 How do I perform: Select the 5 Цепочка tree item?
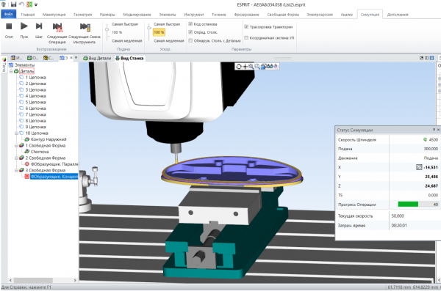coord(35,102)
